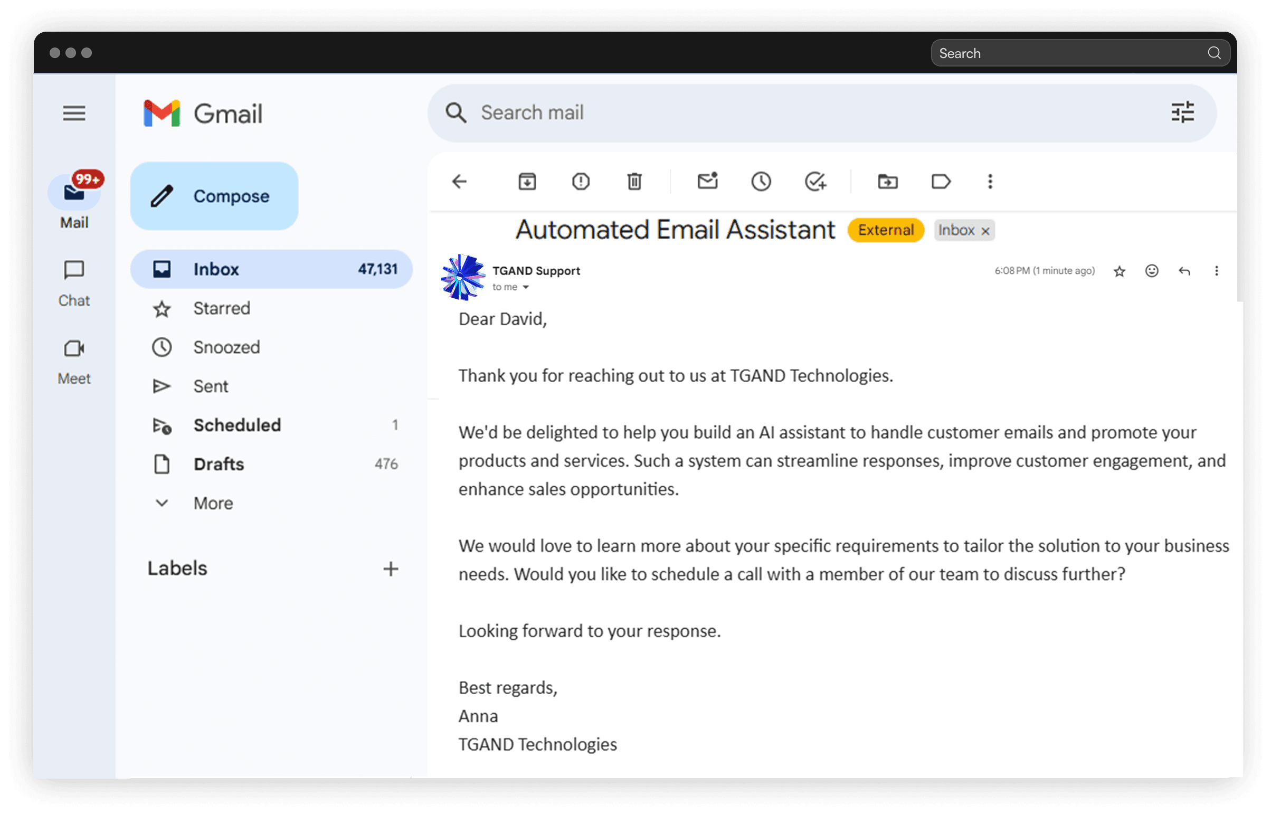
Task: Open the message's more options menu
Action: (x=1216, y=271)
